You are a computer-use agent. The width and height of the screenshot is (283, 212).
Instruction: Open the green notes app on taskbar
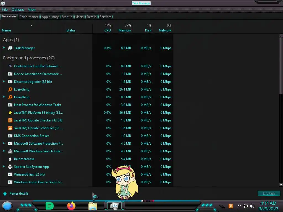click(49, 206)
